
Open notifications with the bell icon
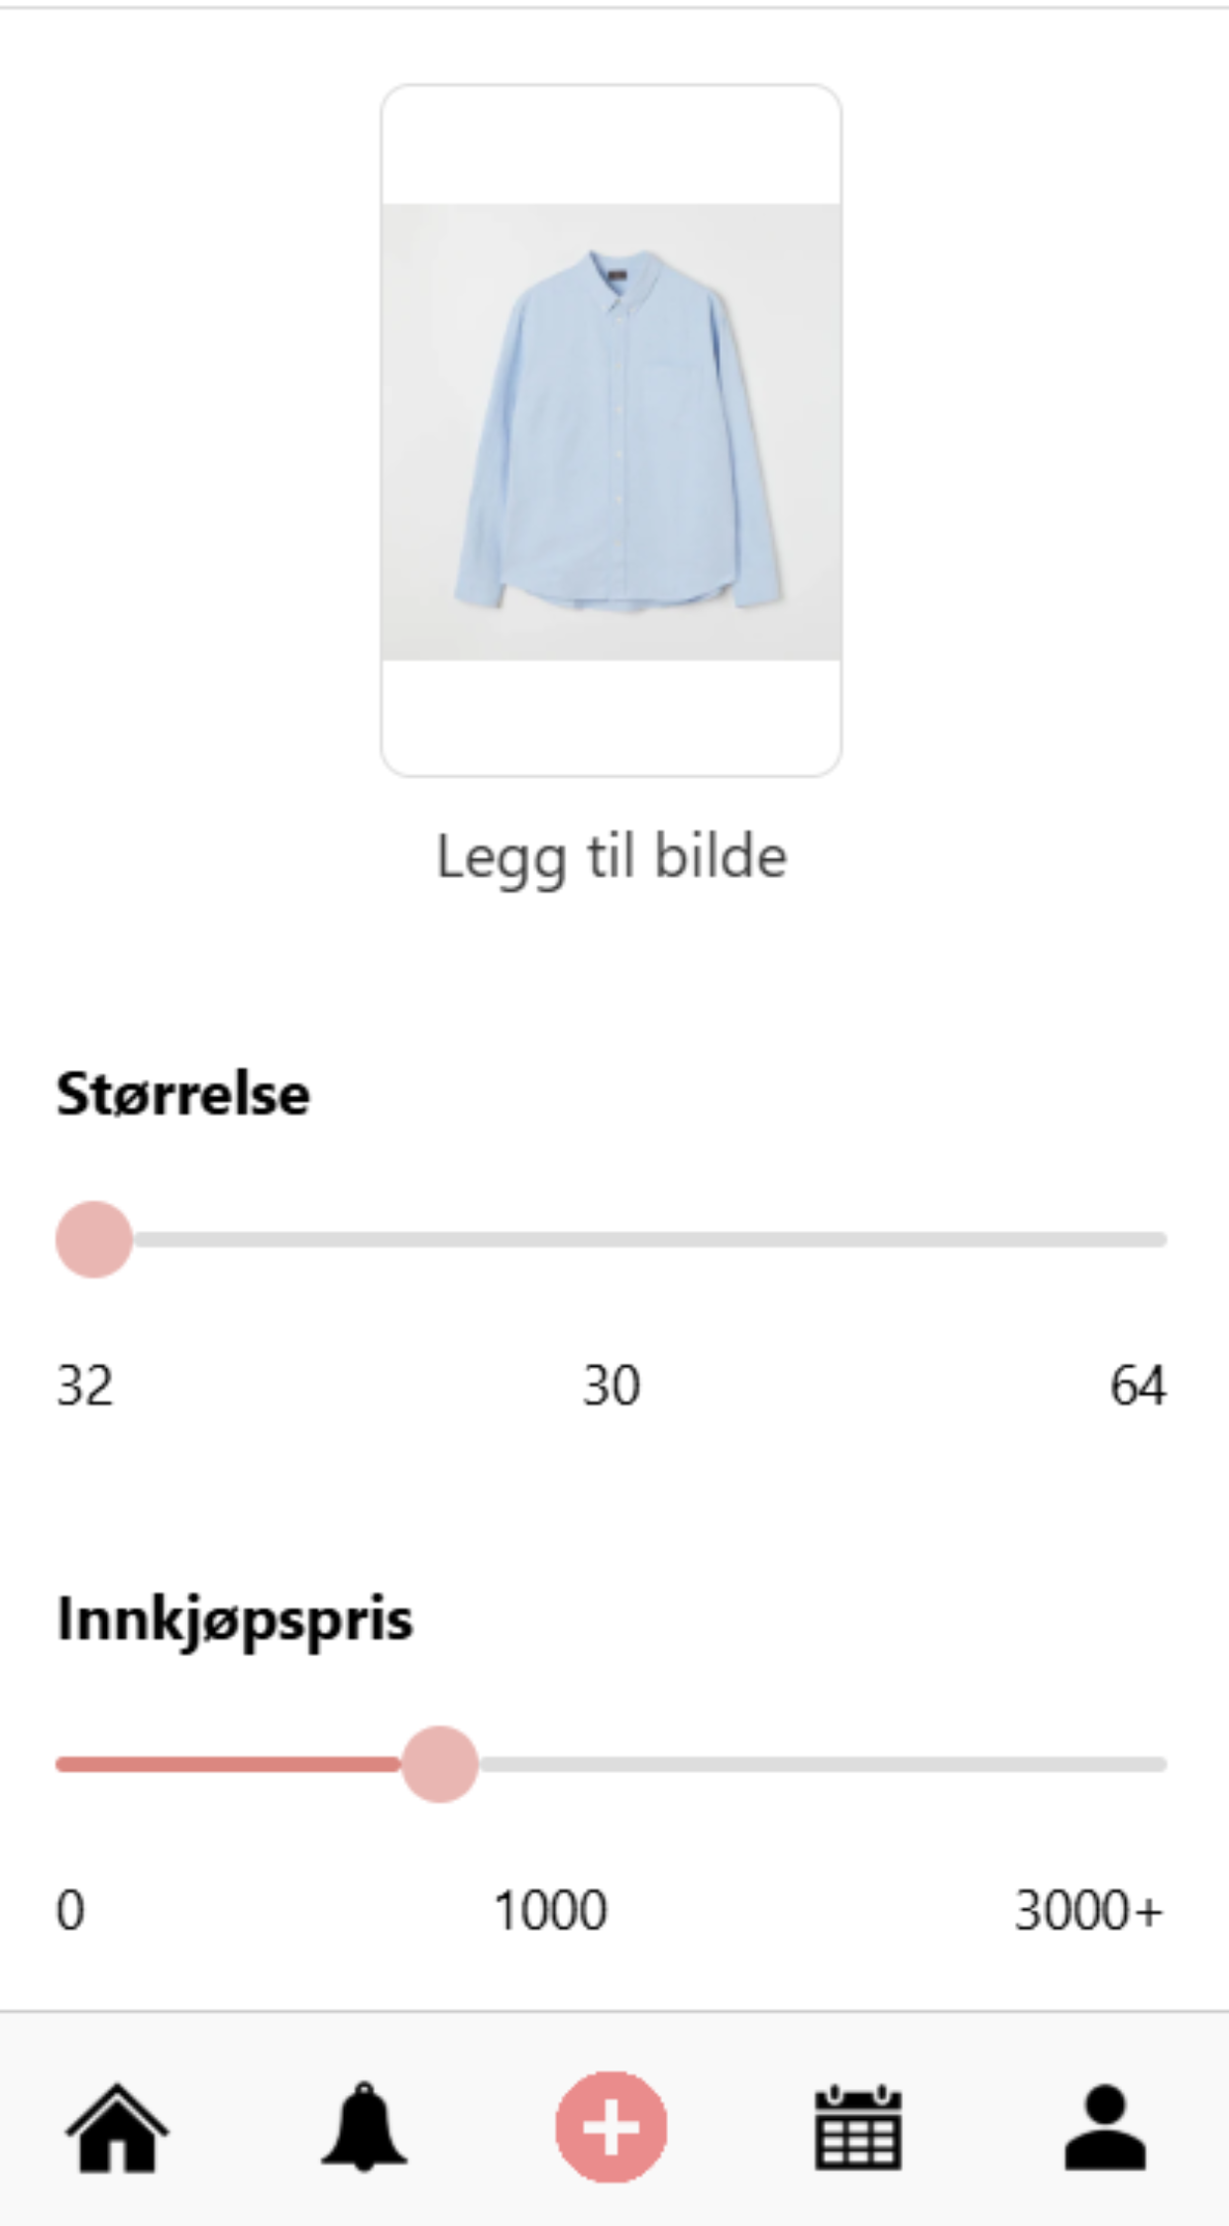(x=364, y=2127)
